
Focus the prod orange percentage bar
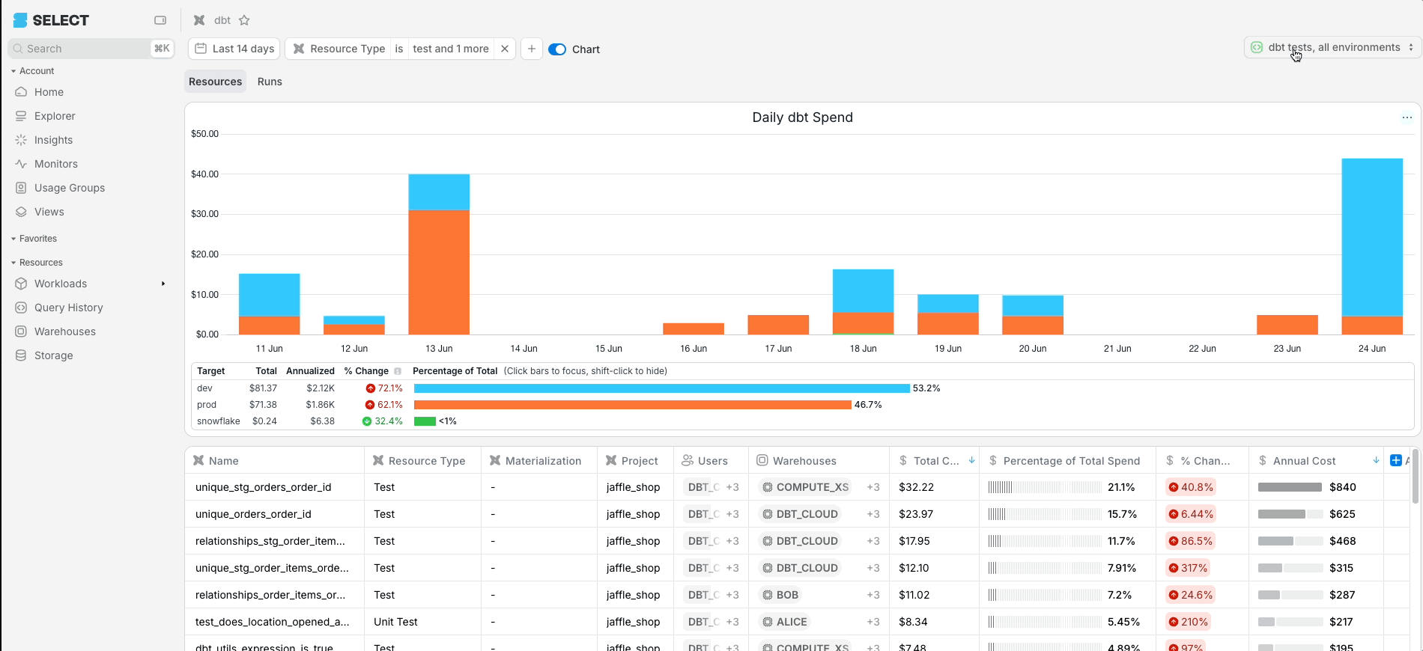click(x=632, y=405)
